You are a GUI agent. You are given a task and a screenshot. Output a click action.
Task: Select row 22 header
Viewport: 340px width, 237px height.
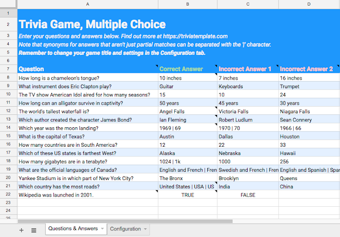[8, 194]
